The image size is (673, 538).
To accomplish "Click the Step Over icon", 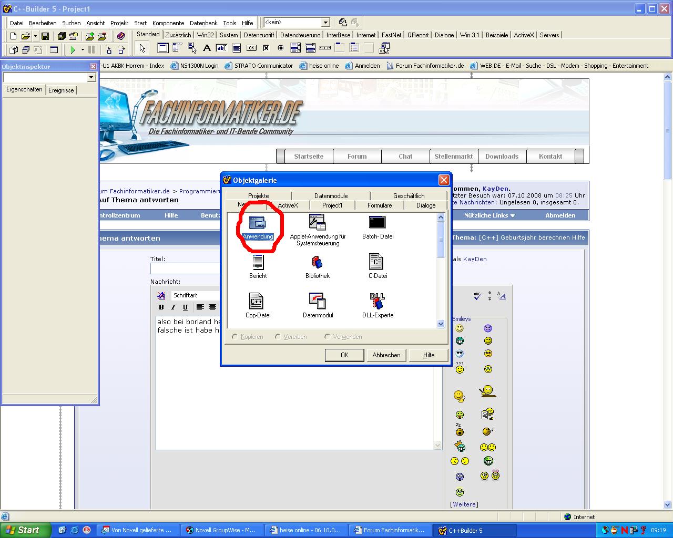I will click(121, 50).
